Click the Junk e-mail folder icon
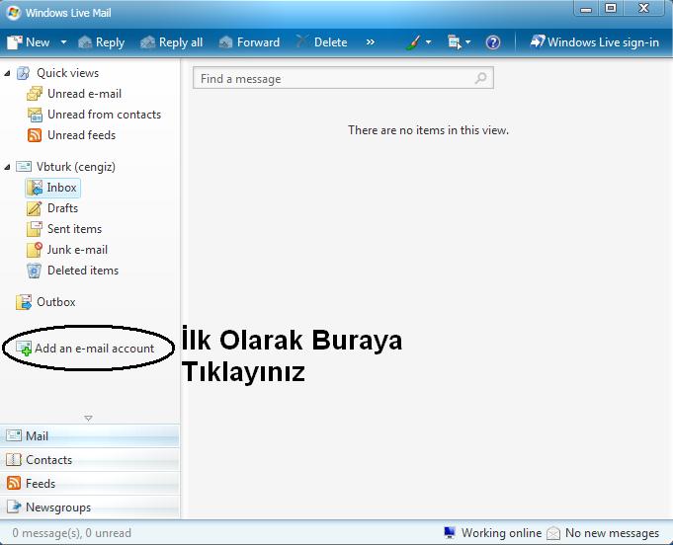Image resolution: width=673 pixels, height=545 pixels. pyautogui.click(x=35, y=250)
